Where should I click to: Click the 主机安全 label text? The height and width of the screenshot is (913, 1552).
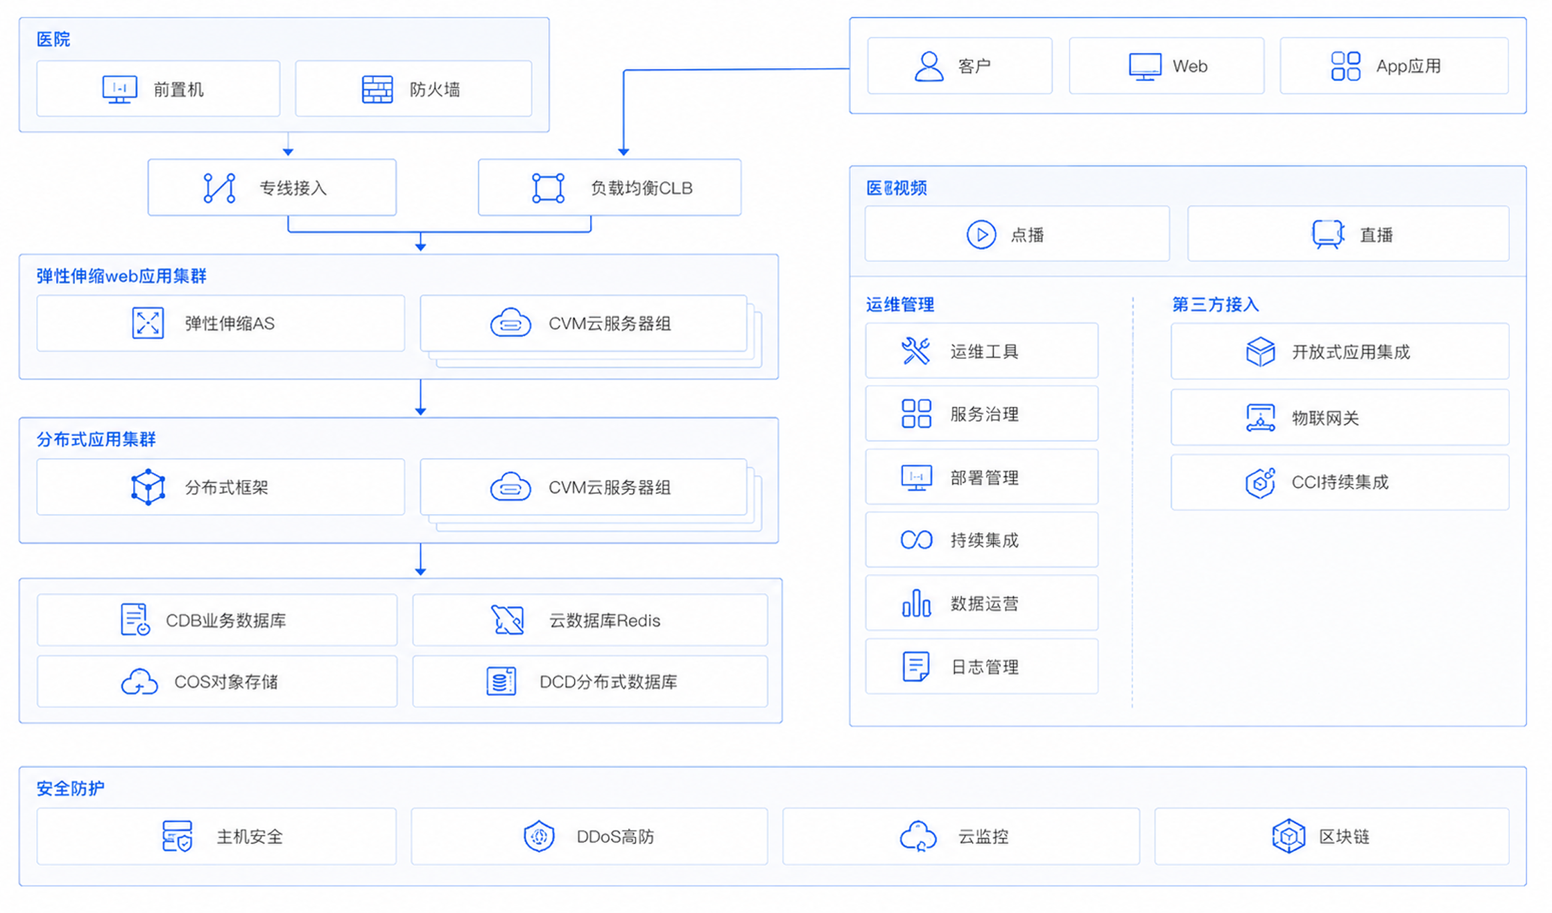click(250, 837)
